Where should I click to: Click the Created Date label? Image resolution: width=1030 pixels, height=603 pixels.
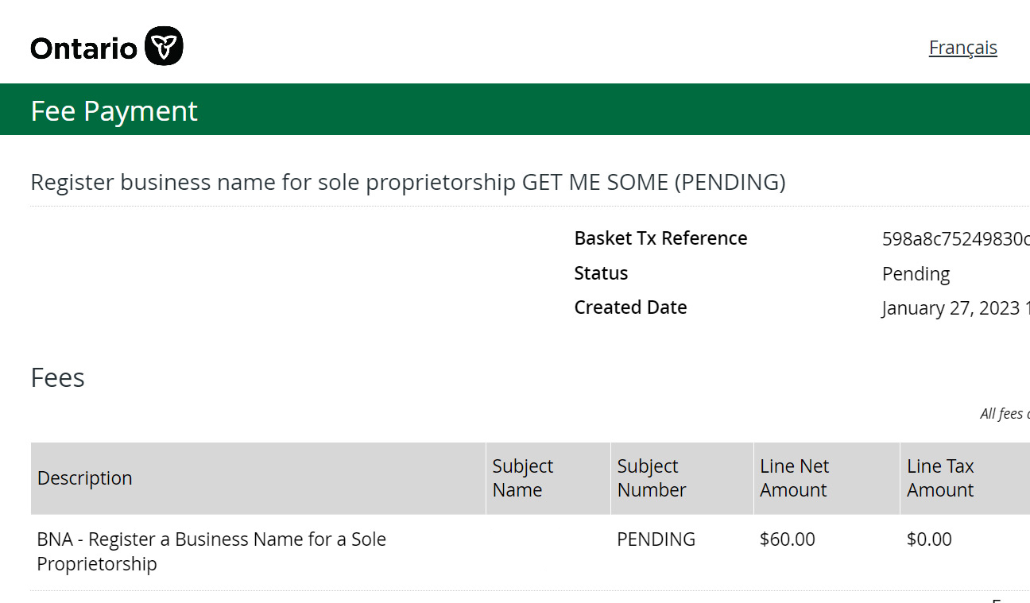click(x=630, y=307)
